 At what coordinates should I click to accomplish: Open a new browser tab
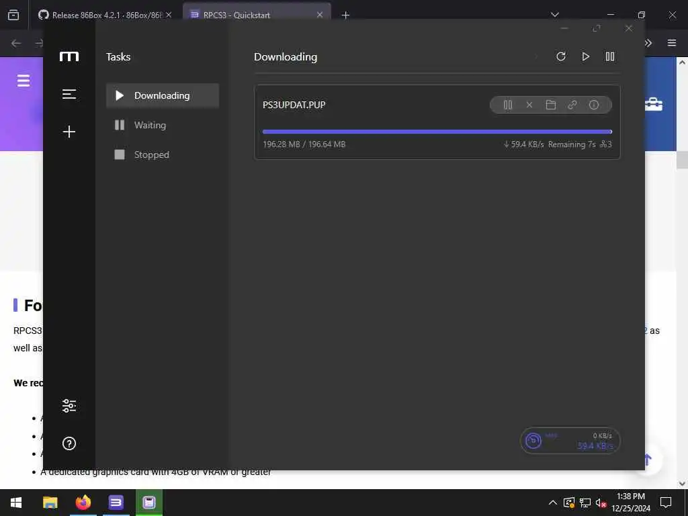coord(345,15)
